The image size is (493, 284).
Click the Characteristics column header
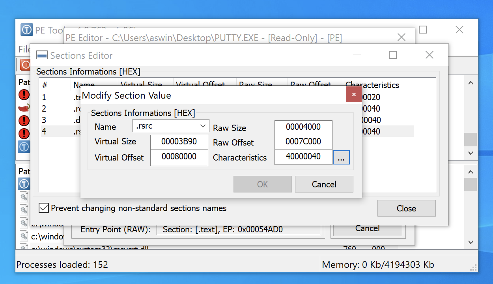(372, 85)
